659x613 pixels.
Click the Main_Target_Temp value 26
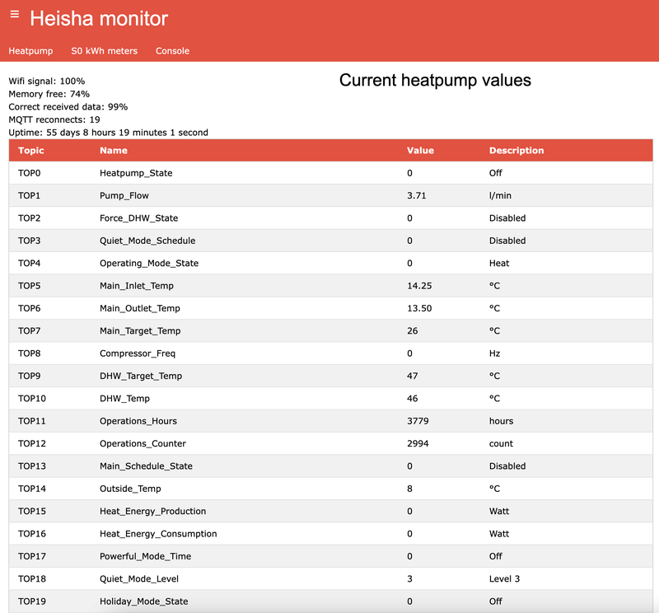point(412,331)
